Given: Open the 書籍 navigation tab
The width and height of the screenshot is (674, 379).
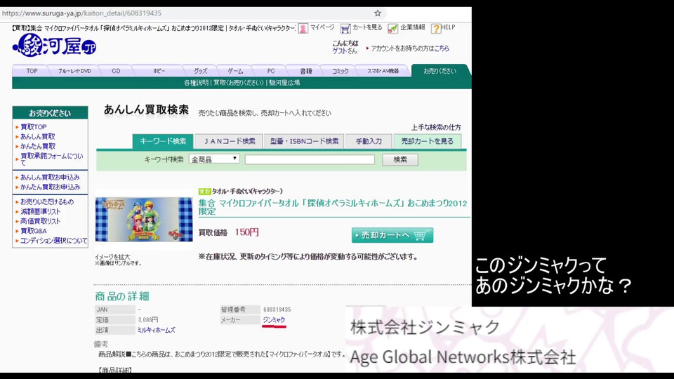Looking at the screenshot, I should pos(305,71).
